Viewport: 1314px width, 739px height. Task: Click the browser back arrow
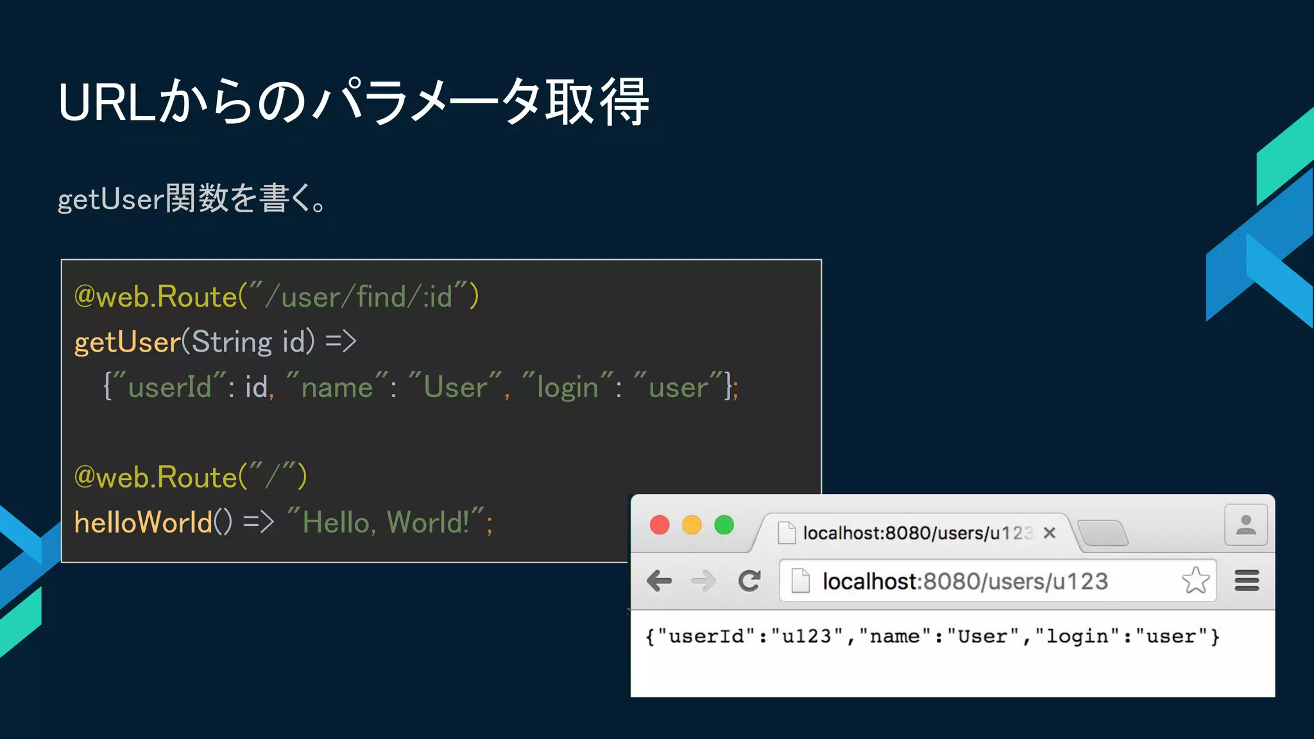click(659, 581)
